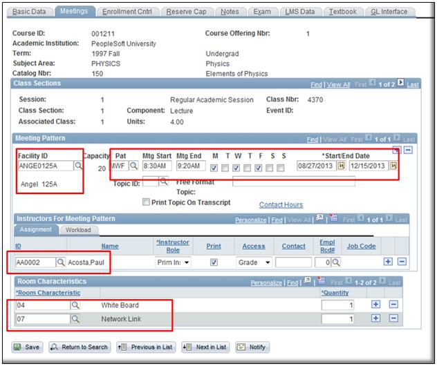
Task: Toggle the instructor Print checkbox
Action: 214,262
